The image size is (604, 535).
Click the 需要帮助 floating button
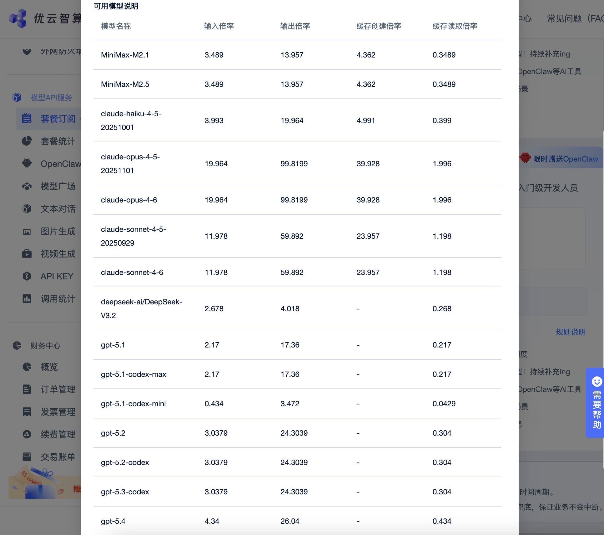tap(595, 403)
